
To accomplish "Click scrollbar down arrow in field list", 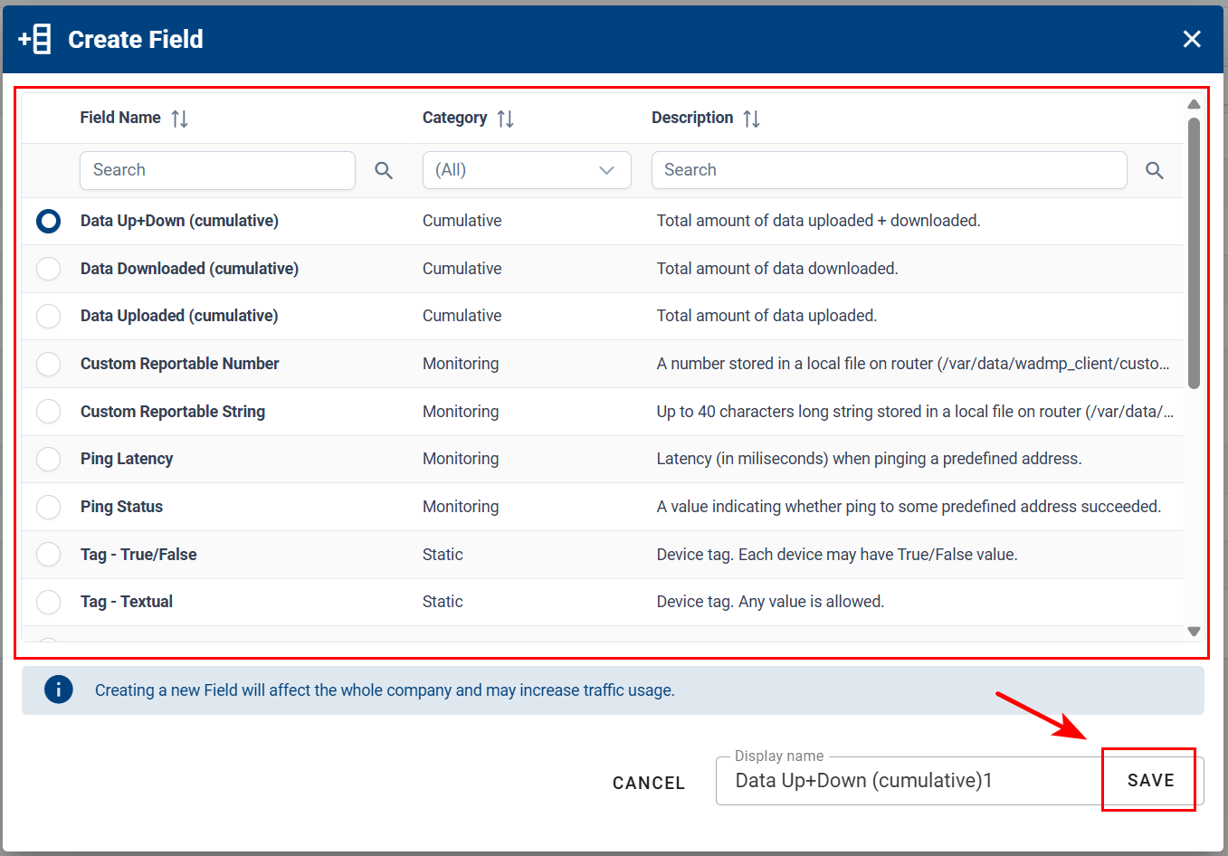I will pyautogui.click(x=1194, y=632).
